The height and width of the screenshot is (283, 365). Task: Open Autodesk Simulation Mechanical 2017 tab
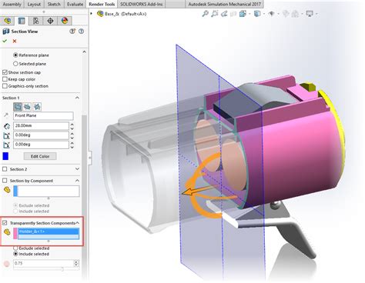(225, 4)
